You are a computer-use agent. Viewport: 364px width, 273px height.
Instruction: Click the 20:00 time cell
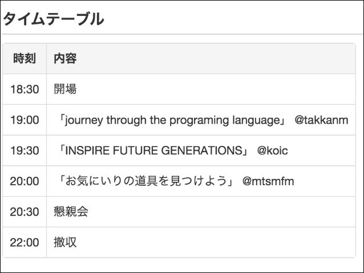coord(25,181)
